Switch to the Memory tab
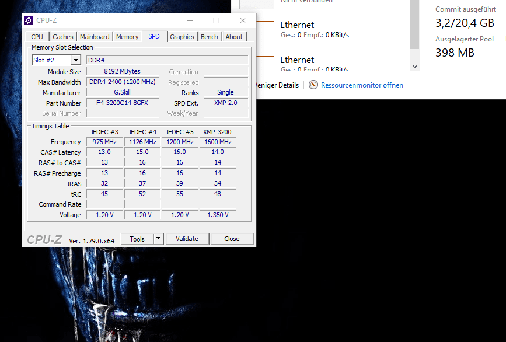Viewport: 506px width, 342px height. point(127,37)
